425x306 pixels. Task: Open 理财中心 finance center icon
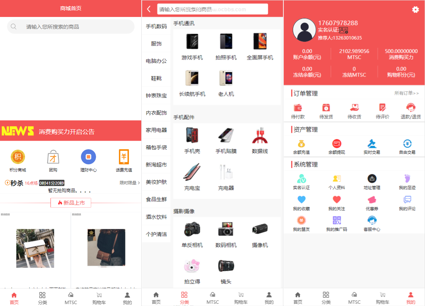[x=89, y=161]
